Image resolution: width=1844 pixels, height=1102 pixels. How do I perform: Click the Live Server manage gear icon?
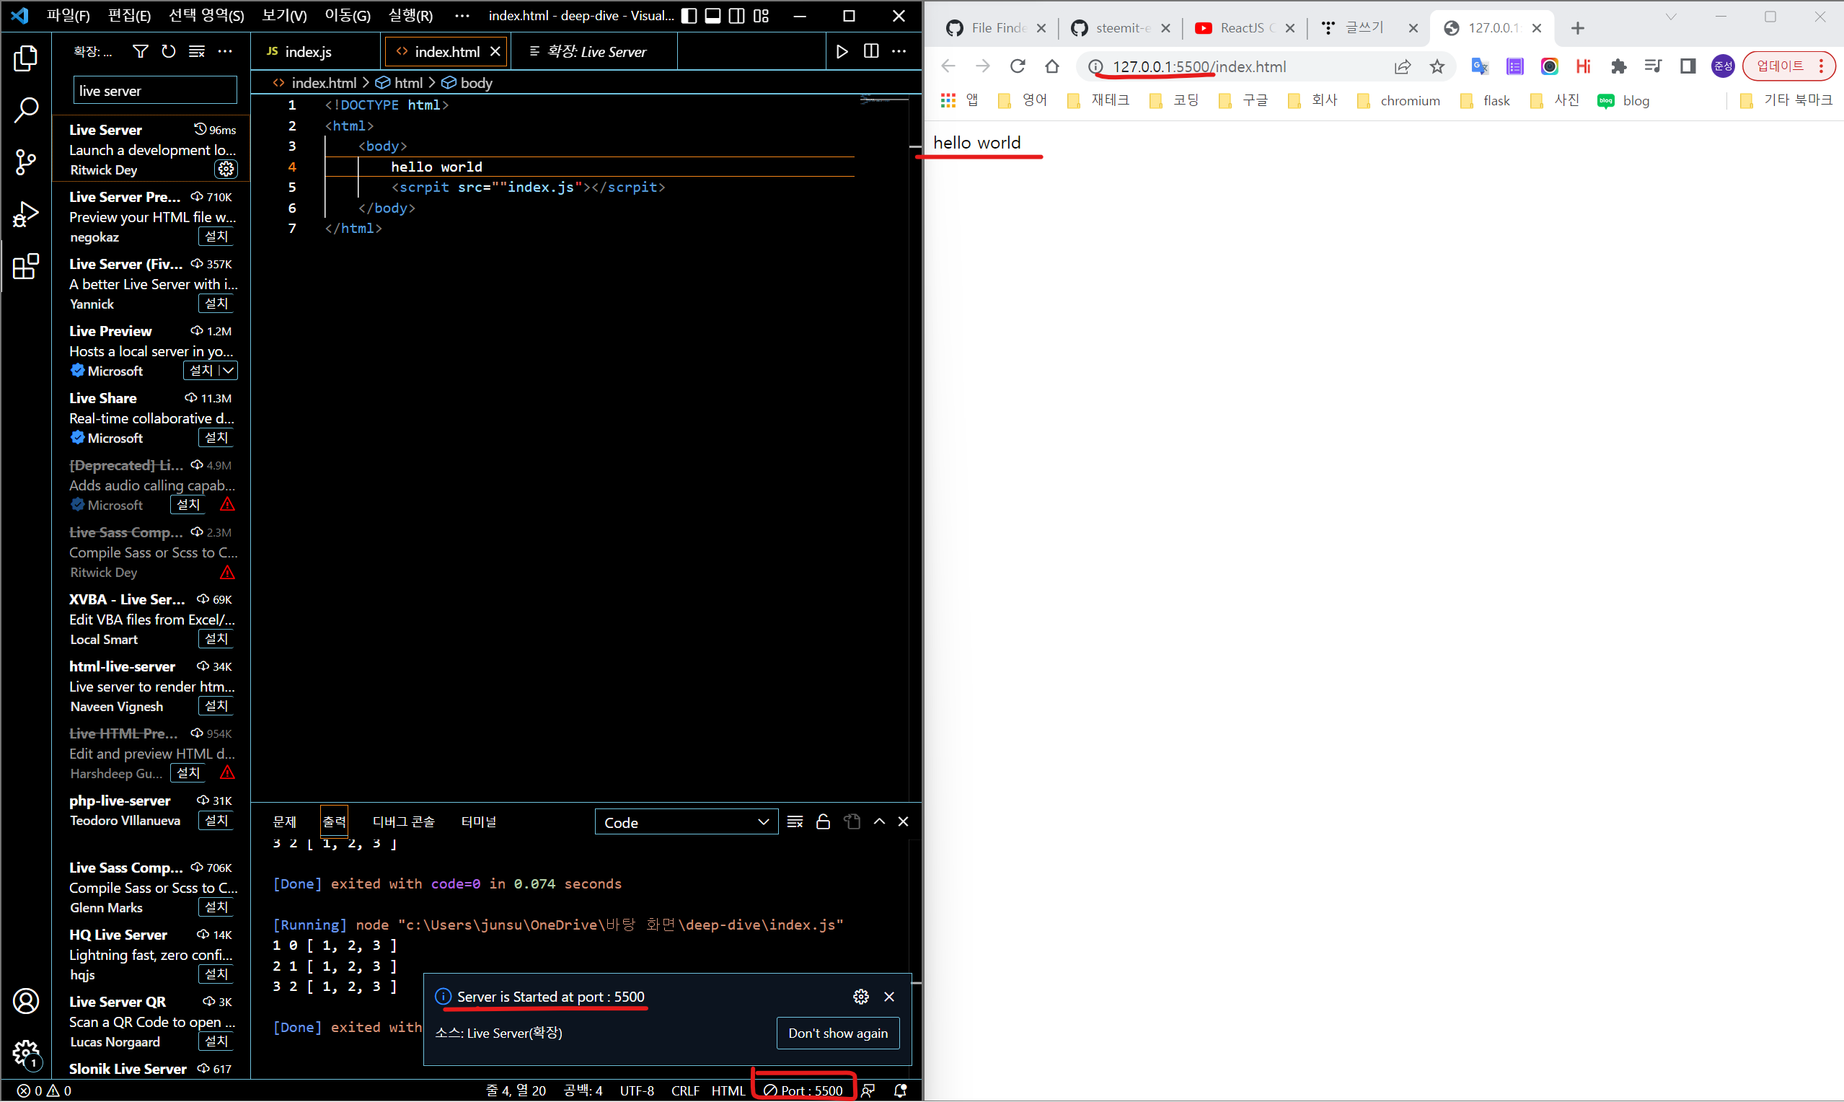226,169
